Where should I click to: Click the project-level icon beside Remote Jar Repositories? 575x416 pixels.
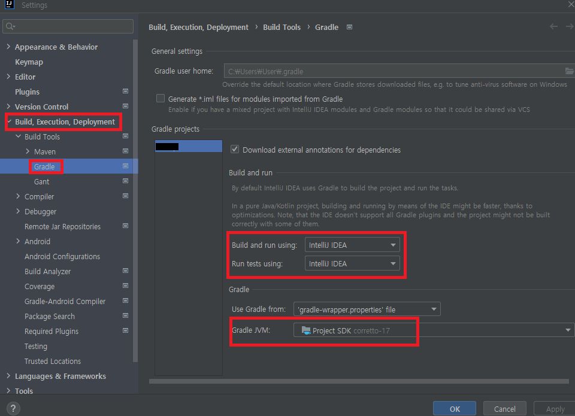[125, 226]
